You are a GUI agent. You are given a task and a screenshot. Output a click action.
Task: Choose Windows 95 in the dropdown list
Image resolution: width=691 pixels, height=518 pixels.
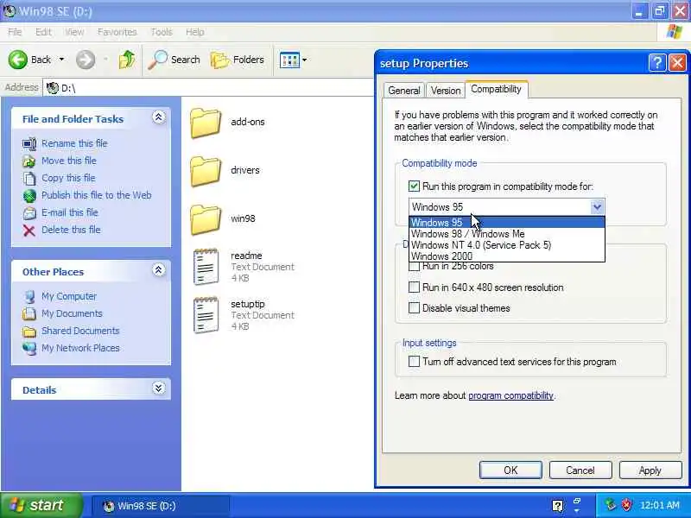tap(507, 223)
